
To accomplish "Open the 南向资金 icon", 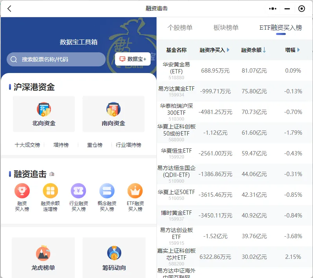I will coord(113,109).
